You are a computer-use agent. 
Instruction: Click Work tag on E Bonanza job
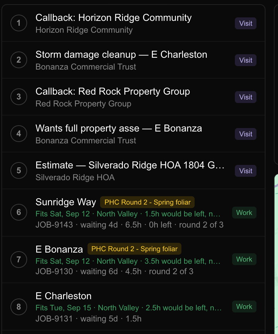click(x=244, y=259)
